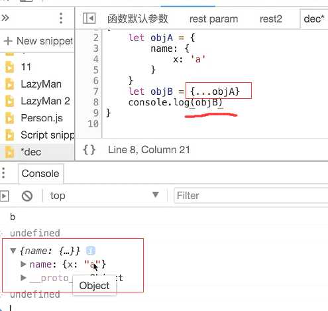Open the Script snippet entry
Viewport: 328px width, 311px height.
(48, 135)
